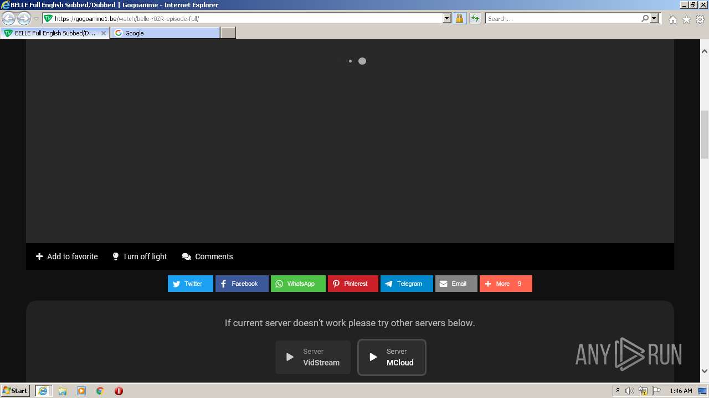This screenshot has width=709, height=398.
Task: Open the Windows Start menu
Action: (16, 390)
